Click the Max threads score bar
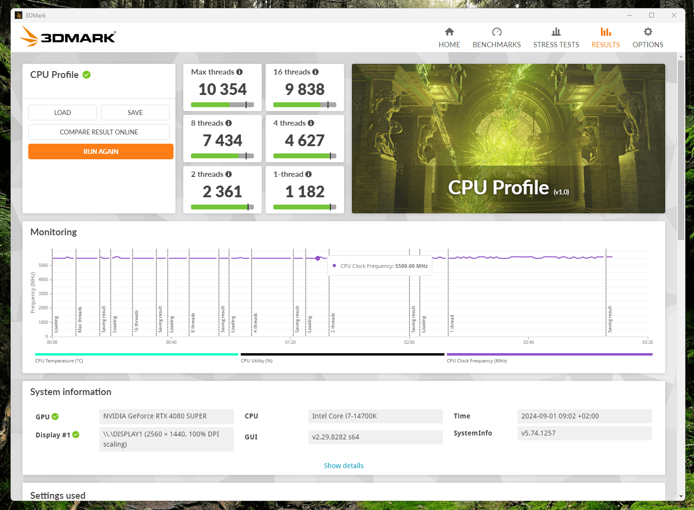 pos(222,105)
